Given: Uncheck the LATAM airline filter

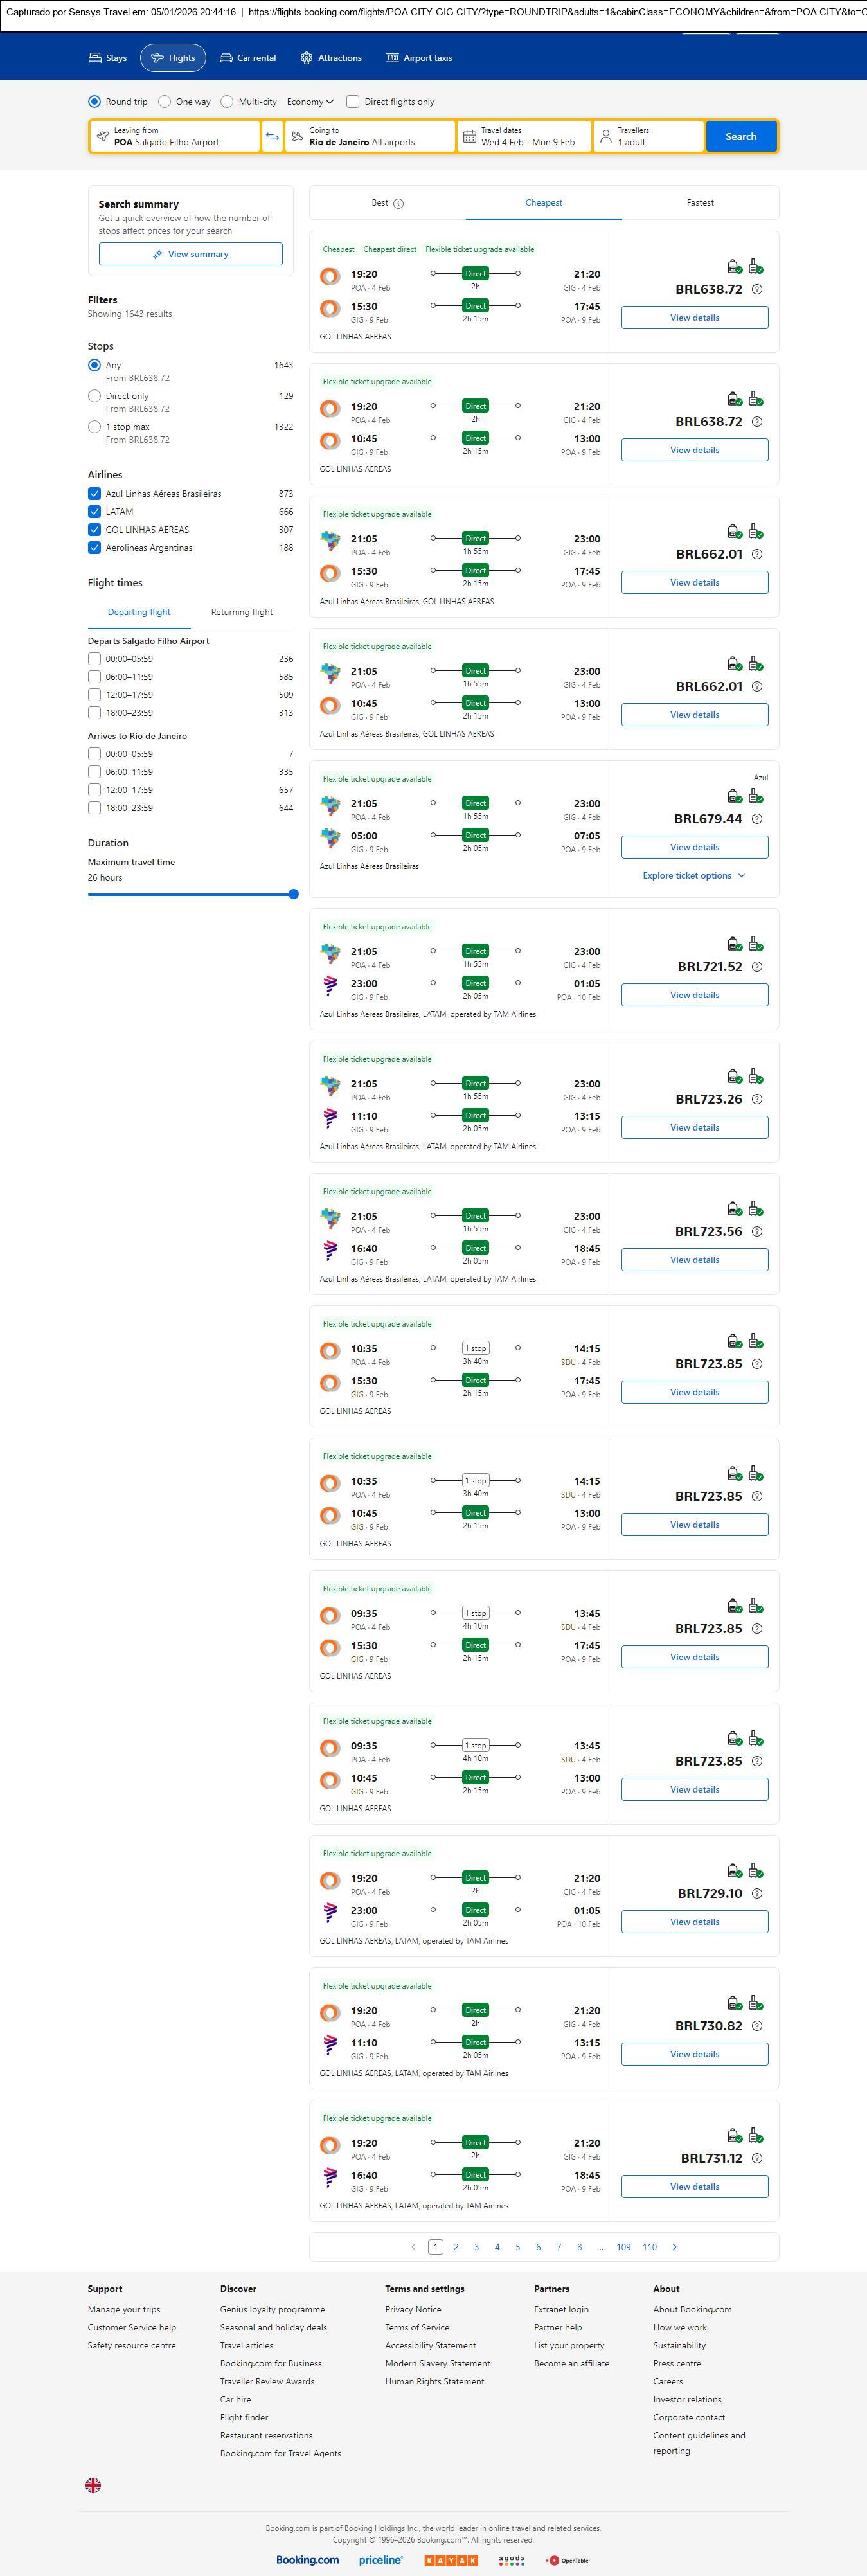Looking at the screenshot, I should 94,512.
